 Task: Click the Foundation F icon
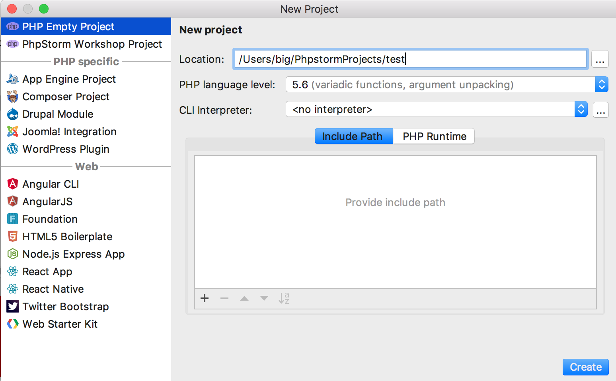point(13,219)
